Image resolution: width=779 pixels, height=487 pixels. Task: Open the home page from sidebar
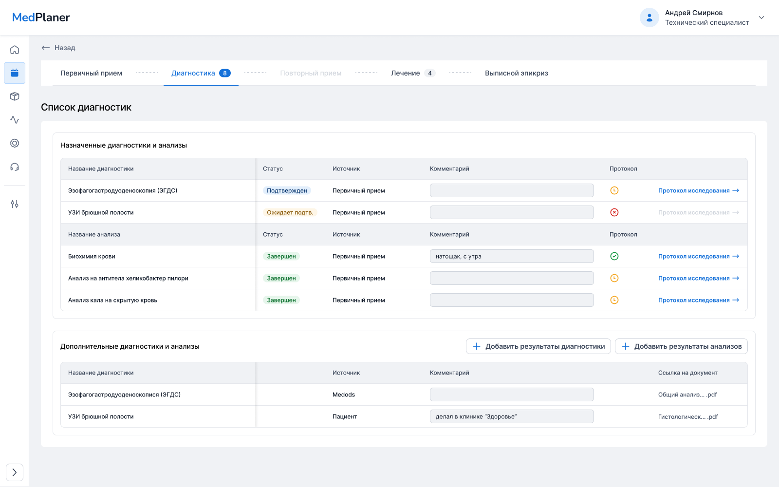[x=15, y=50]
